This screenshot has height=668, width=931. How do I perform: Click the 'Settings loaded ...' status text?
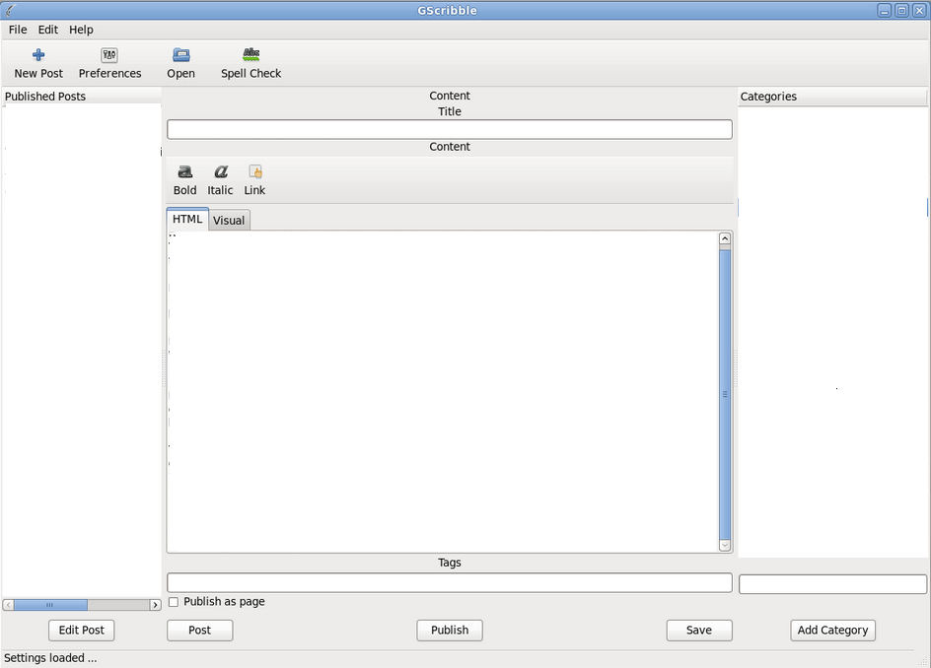(50, 658)
